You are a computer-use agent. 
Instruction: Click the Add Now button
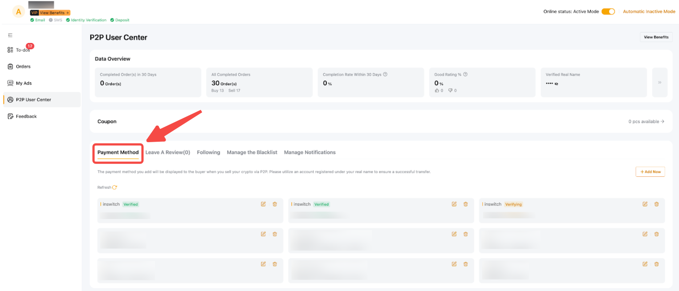pyautogui.click(x=650, y=171)
